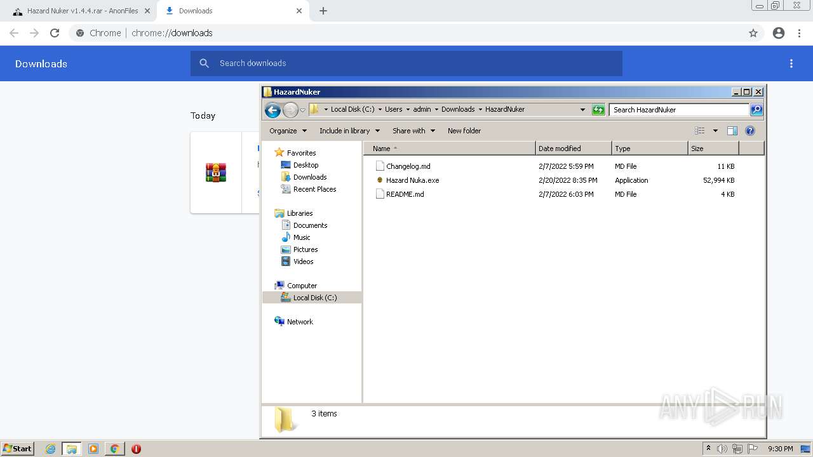Select the README.md file
The width and height of the screenshot is (813, 457).
(x=405, y=194)
